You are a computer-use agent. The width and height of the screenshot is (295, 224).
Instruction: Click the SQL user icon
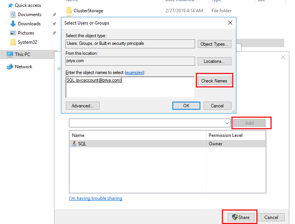click(x=74, y=144)
